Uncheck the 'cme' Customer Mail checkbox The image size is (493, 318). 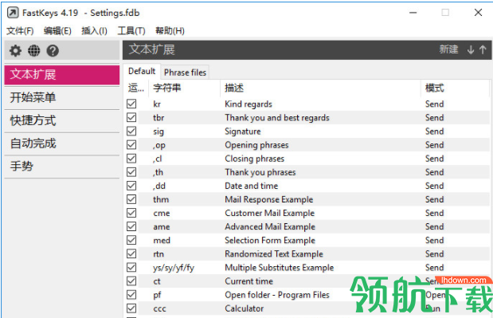pyautogui.click(x=131, y=213)
